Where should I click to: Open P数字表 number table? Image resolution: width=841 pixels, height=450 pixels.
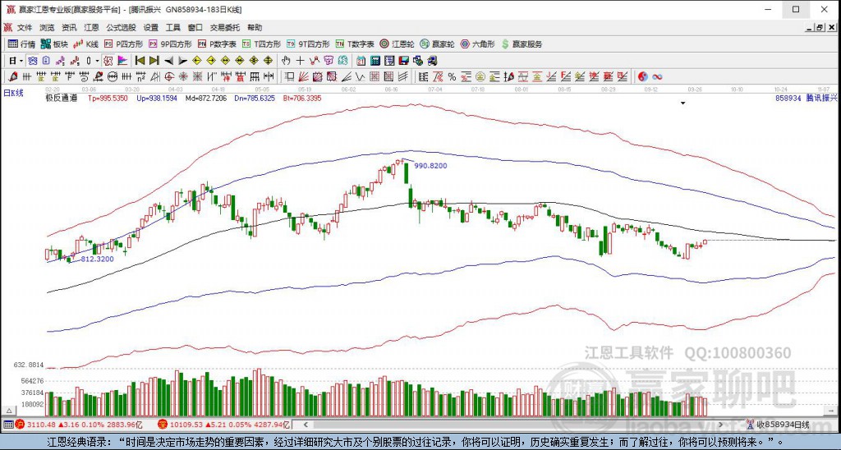pos(217,44)
